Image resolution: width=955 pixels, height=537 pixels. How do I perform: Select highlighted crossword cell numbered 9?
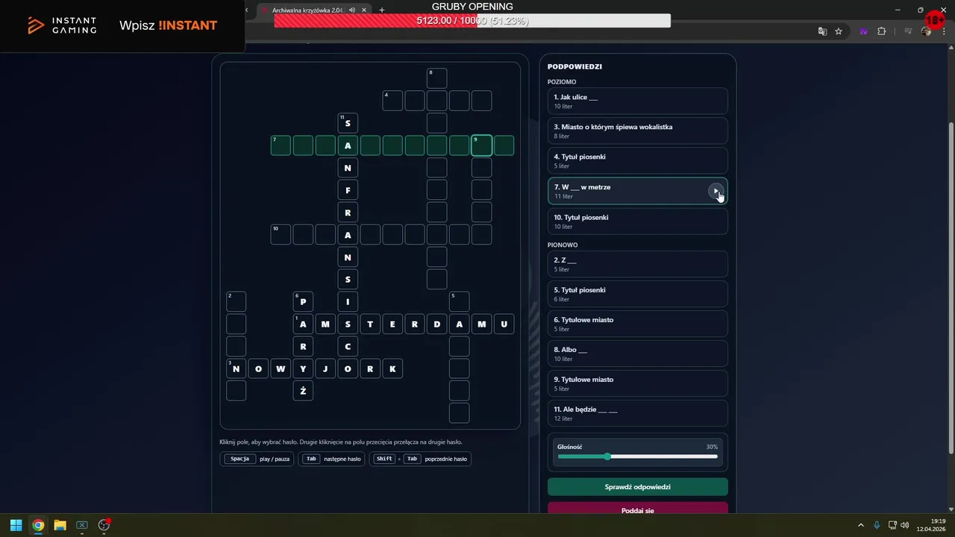click(x=482, y=145)
